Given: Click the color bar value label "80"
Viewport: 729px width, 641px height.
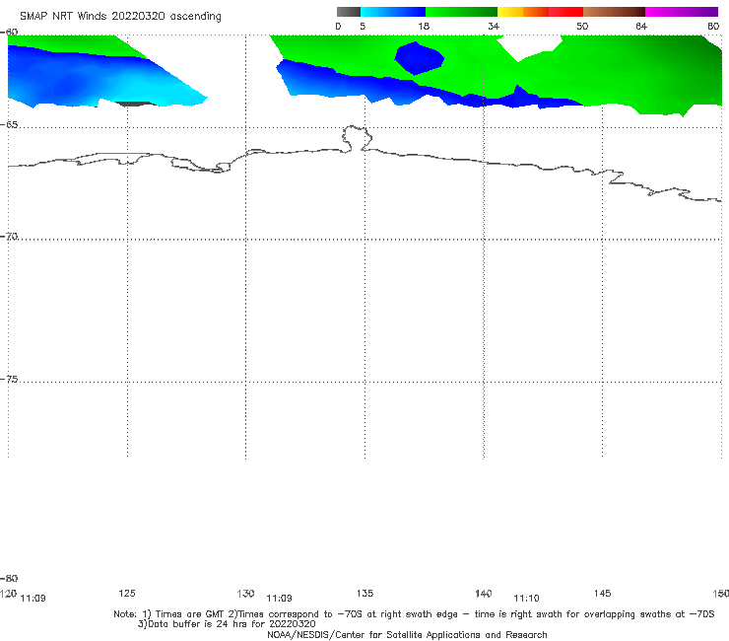Looking at the screenshot, I should pos(713,26).
